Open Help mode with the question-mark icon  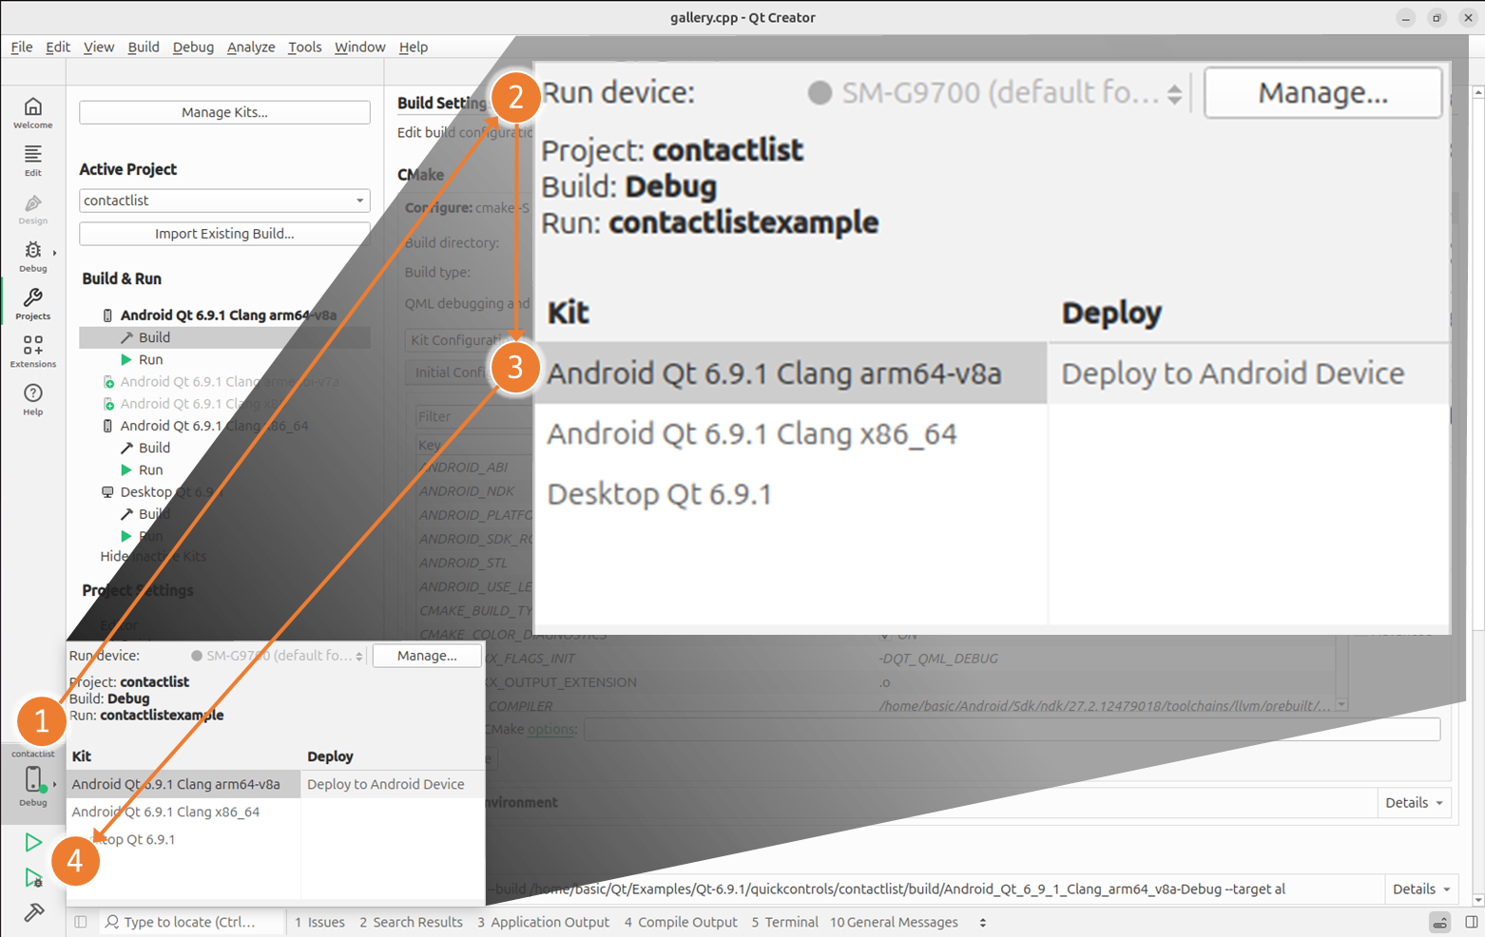tap(32, 399)
